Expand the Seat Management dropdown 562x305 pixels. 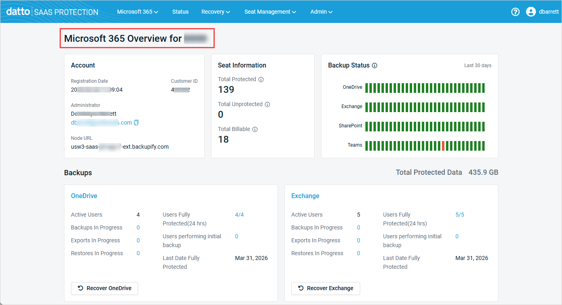(270, 12)
